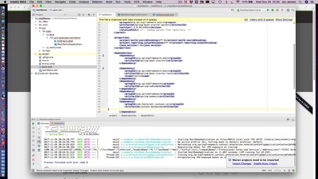Click the console horizontal scrollbar thumb
Image resolution: width=318 pixels, height=179 pixels.
pos(47,168)
